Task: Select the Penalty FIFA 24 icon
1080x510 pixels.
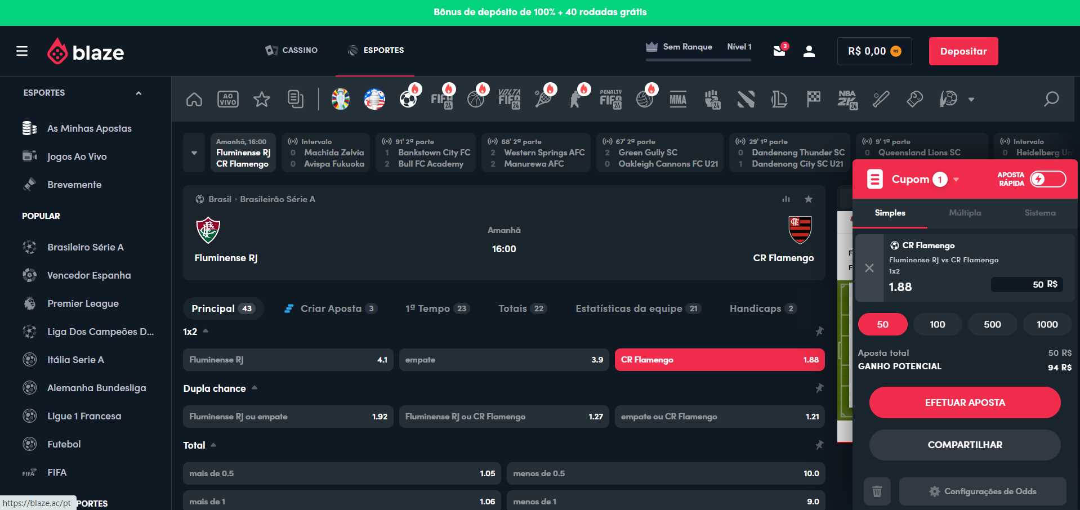Action: 611,100
